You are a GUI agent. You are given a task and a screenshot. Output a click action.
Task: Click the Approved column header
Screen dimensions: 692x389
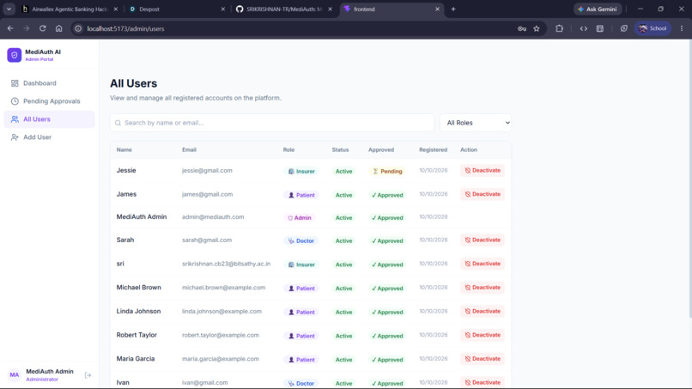381,149
